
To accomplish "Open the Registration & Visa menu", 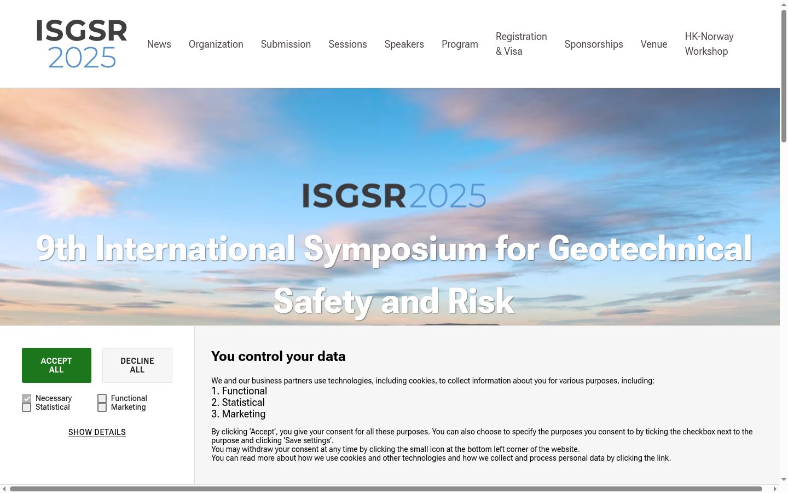I will pyautogui.click(x=521, y=44).
